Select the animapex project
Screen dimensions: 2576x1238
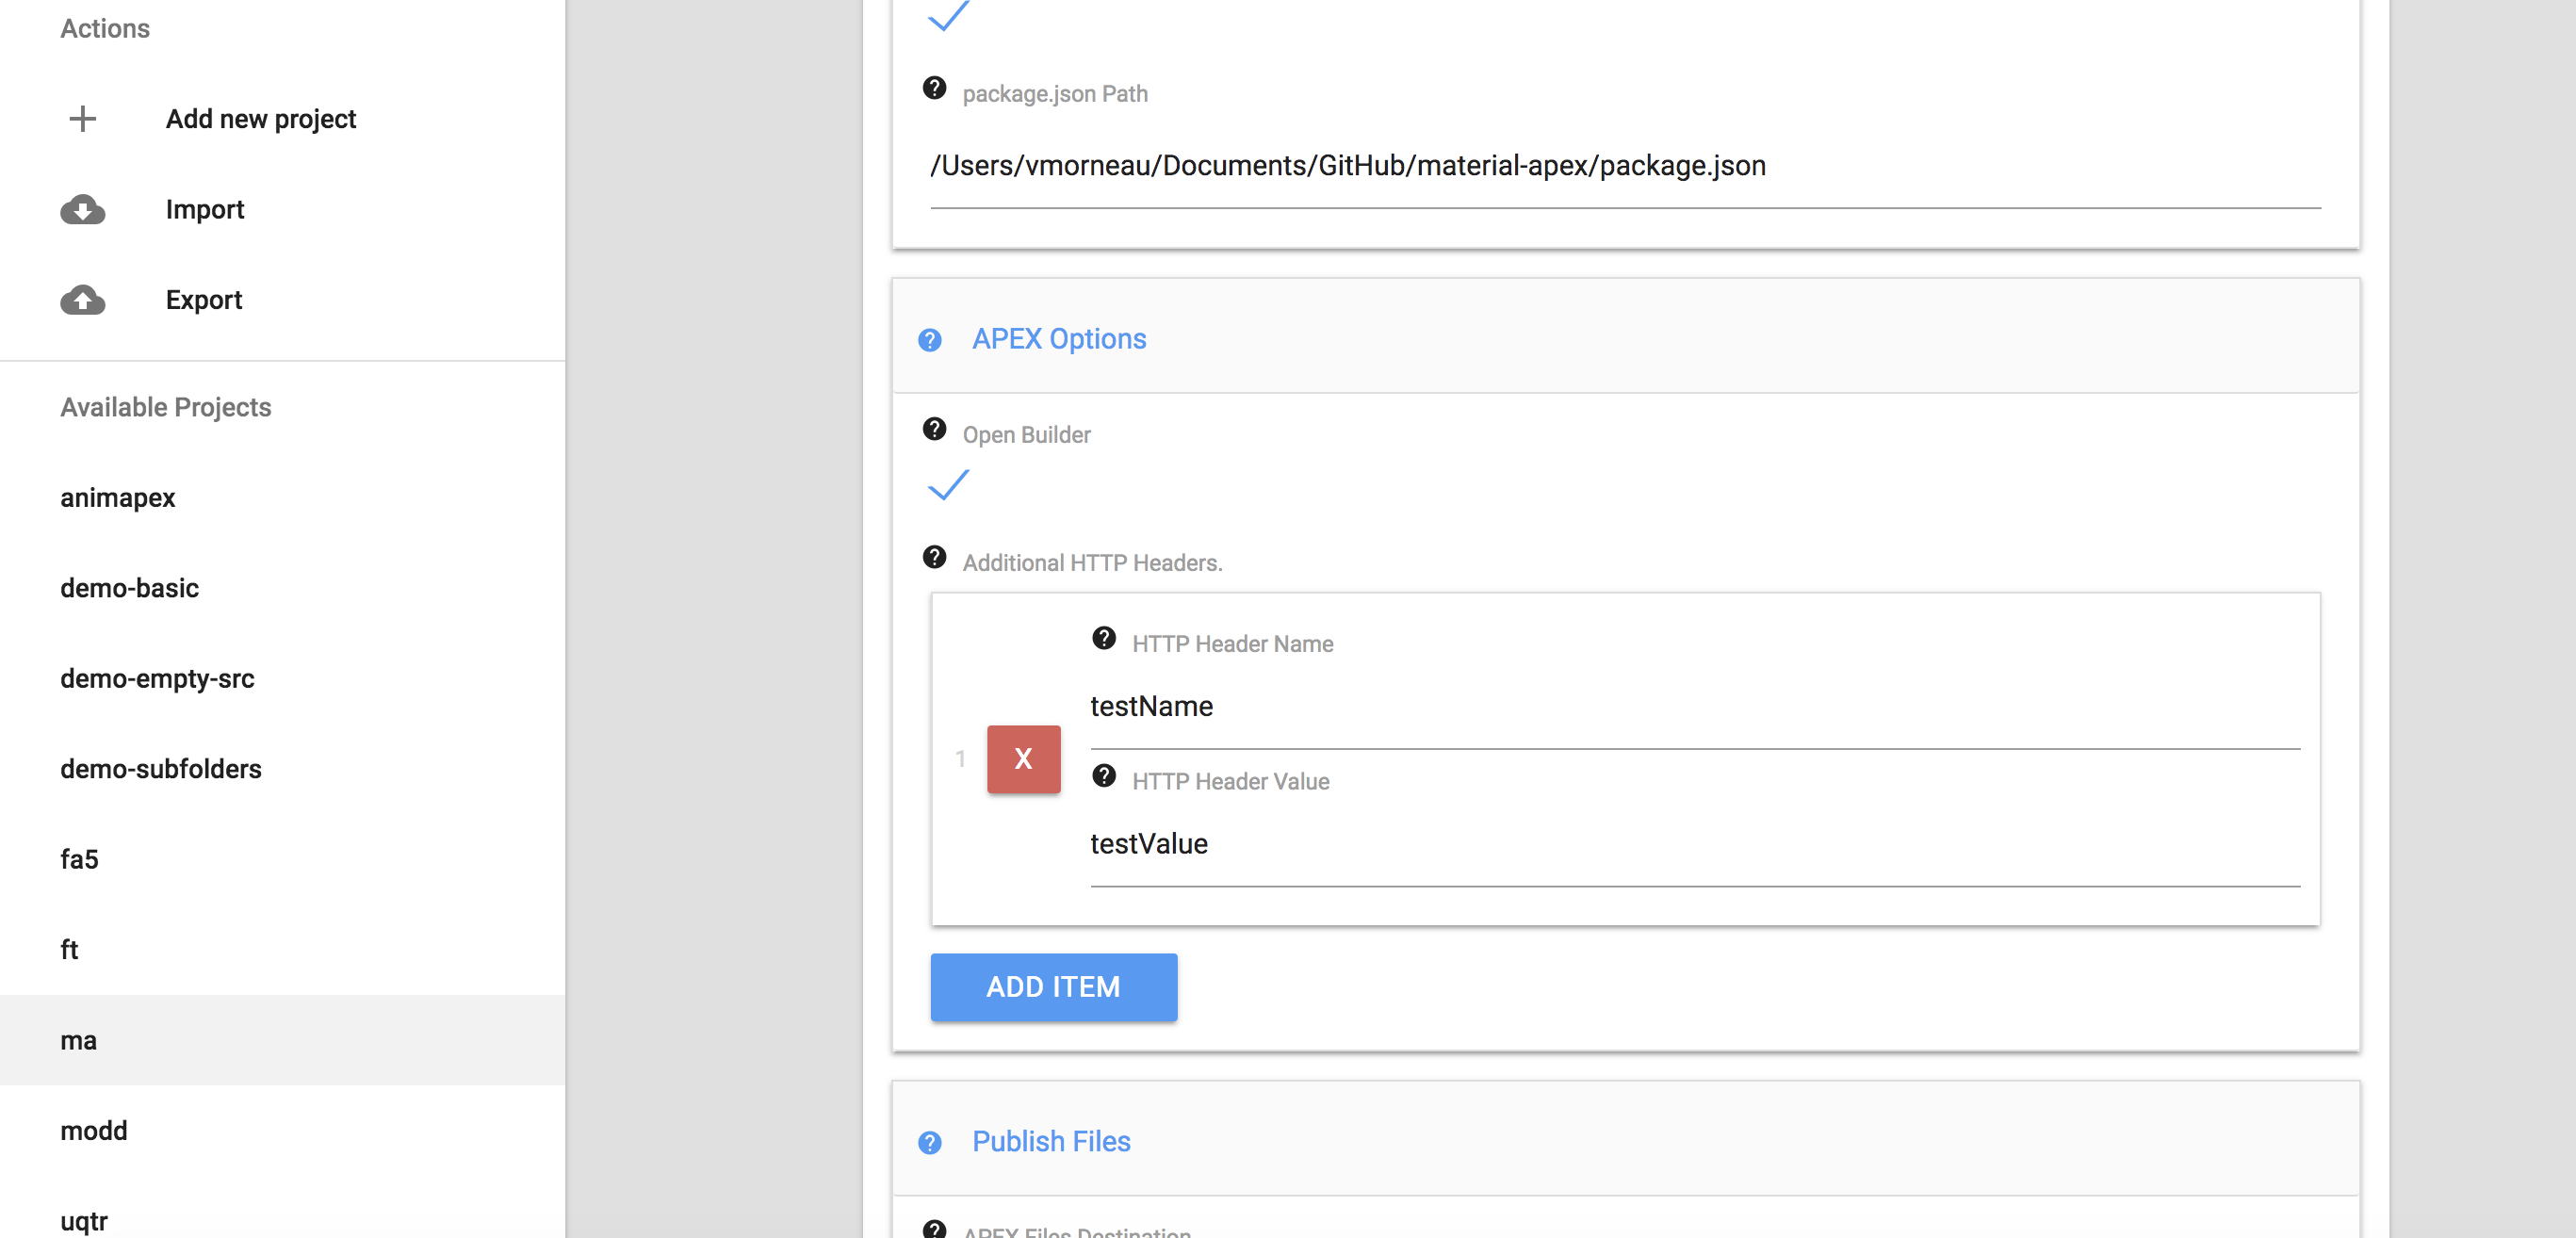point(117,497)
